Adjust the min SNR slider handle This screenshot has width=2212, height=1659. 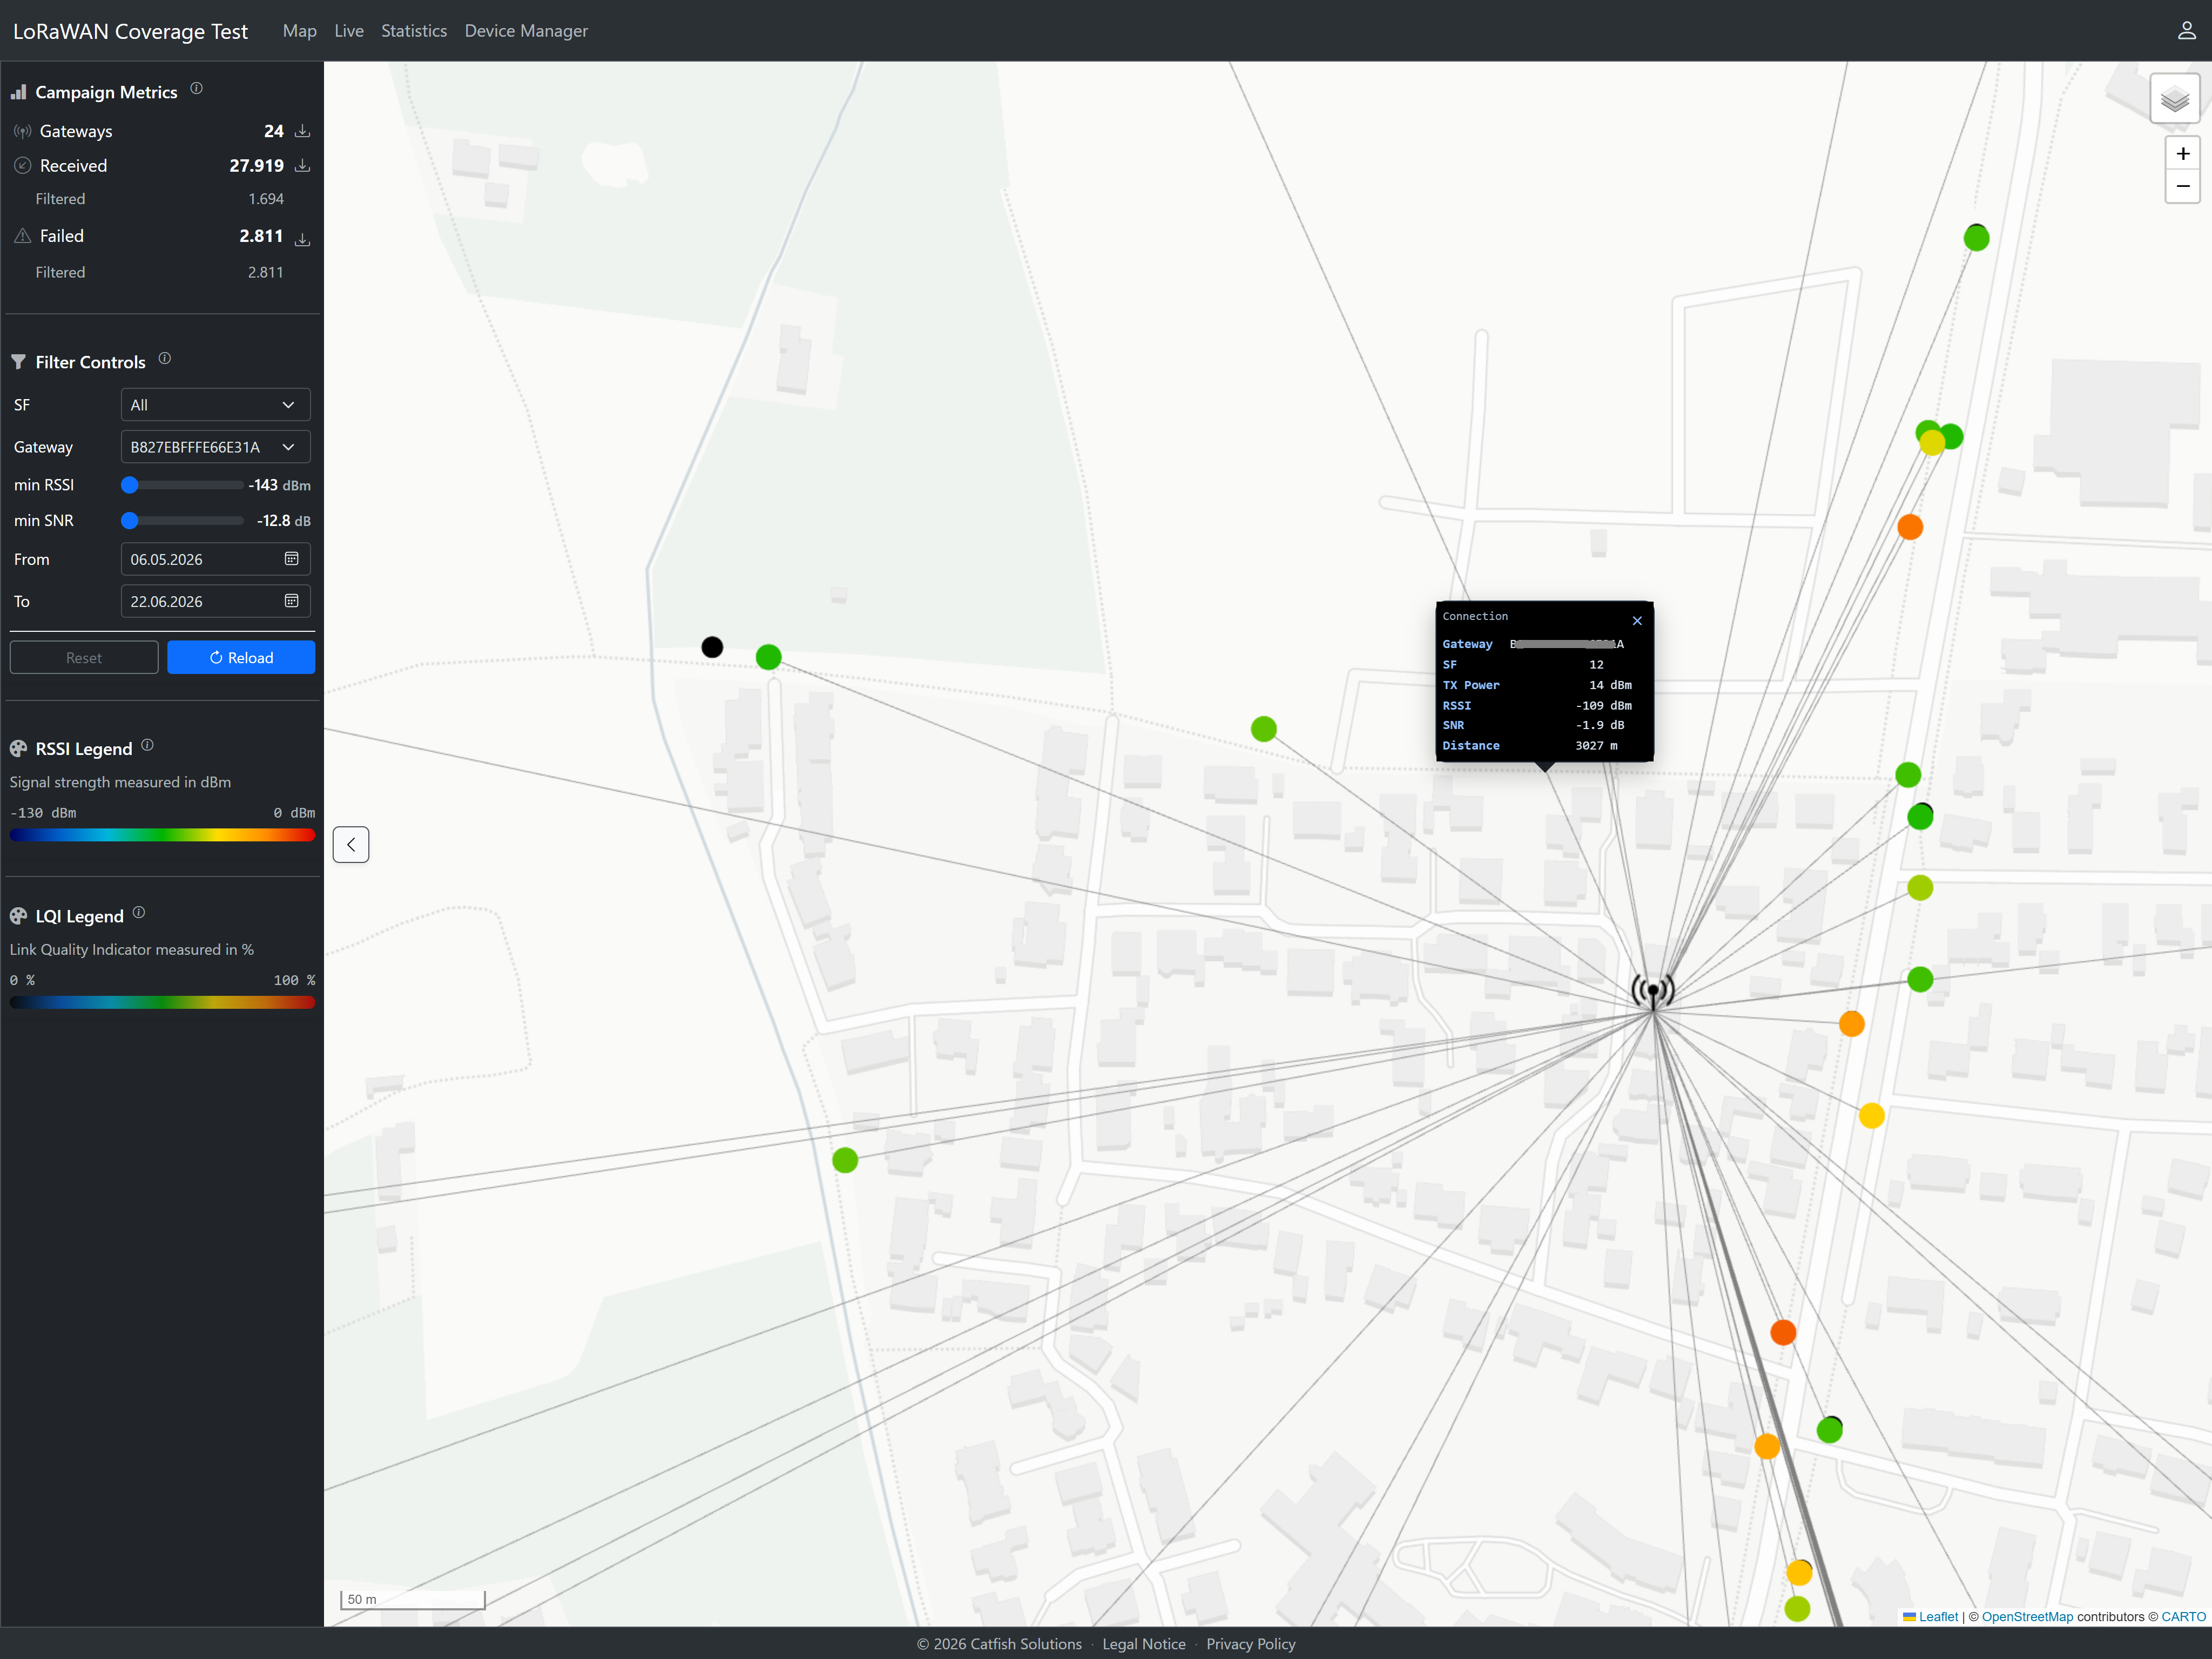point(129,521)
